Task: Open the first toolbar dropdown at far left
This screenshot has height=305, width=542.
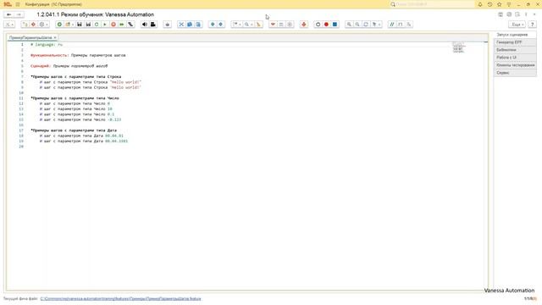Action: point(9,25)
